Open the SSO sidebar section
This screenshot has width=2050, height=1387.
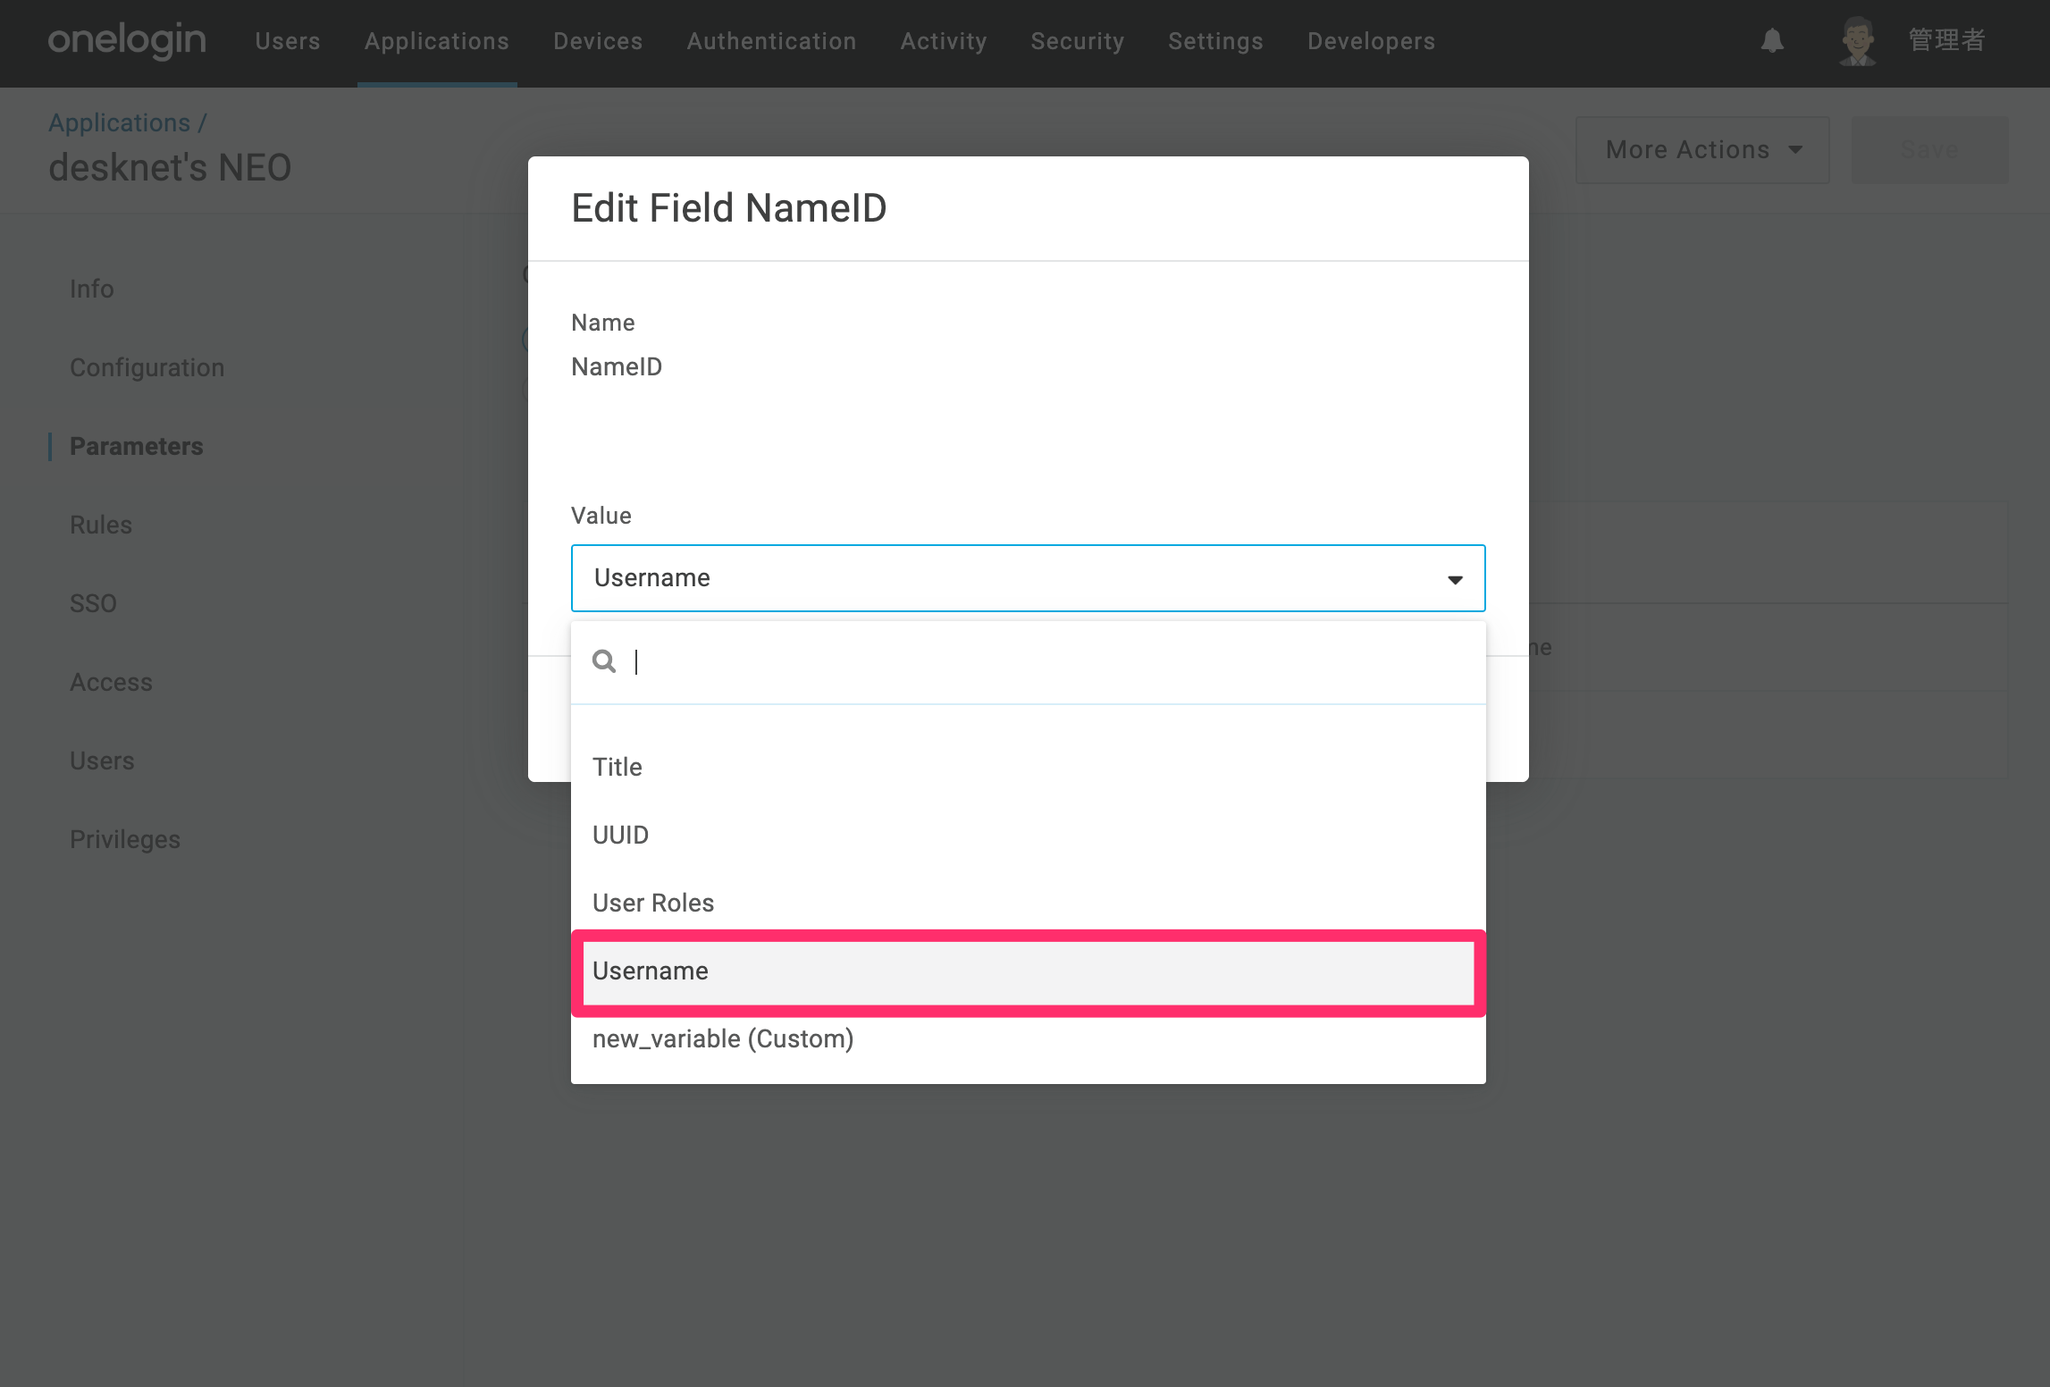click(93, 603)
